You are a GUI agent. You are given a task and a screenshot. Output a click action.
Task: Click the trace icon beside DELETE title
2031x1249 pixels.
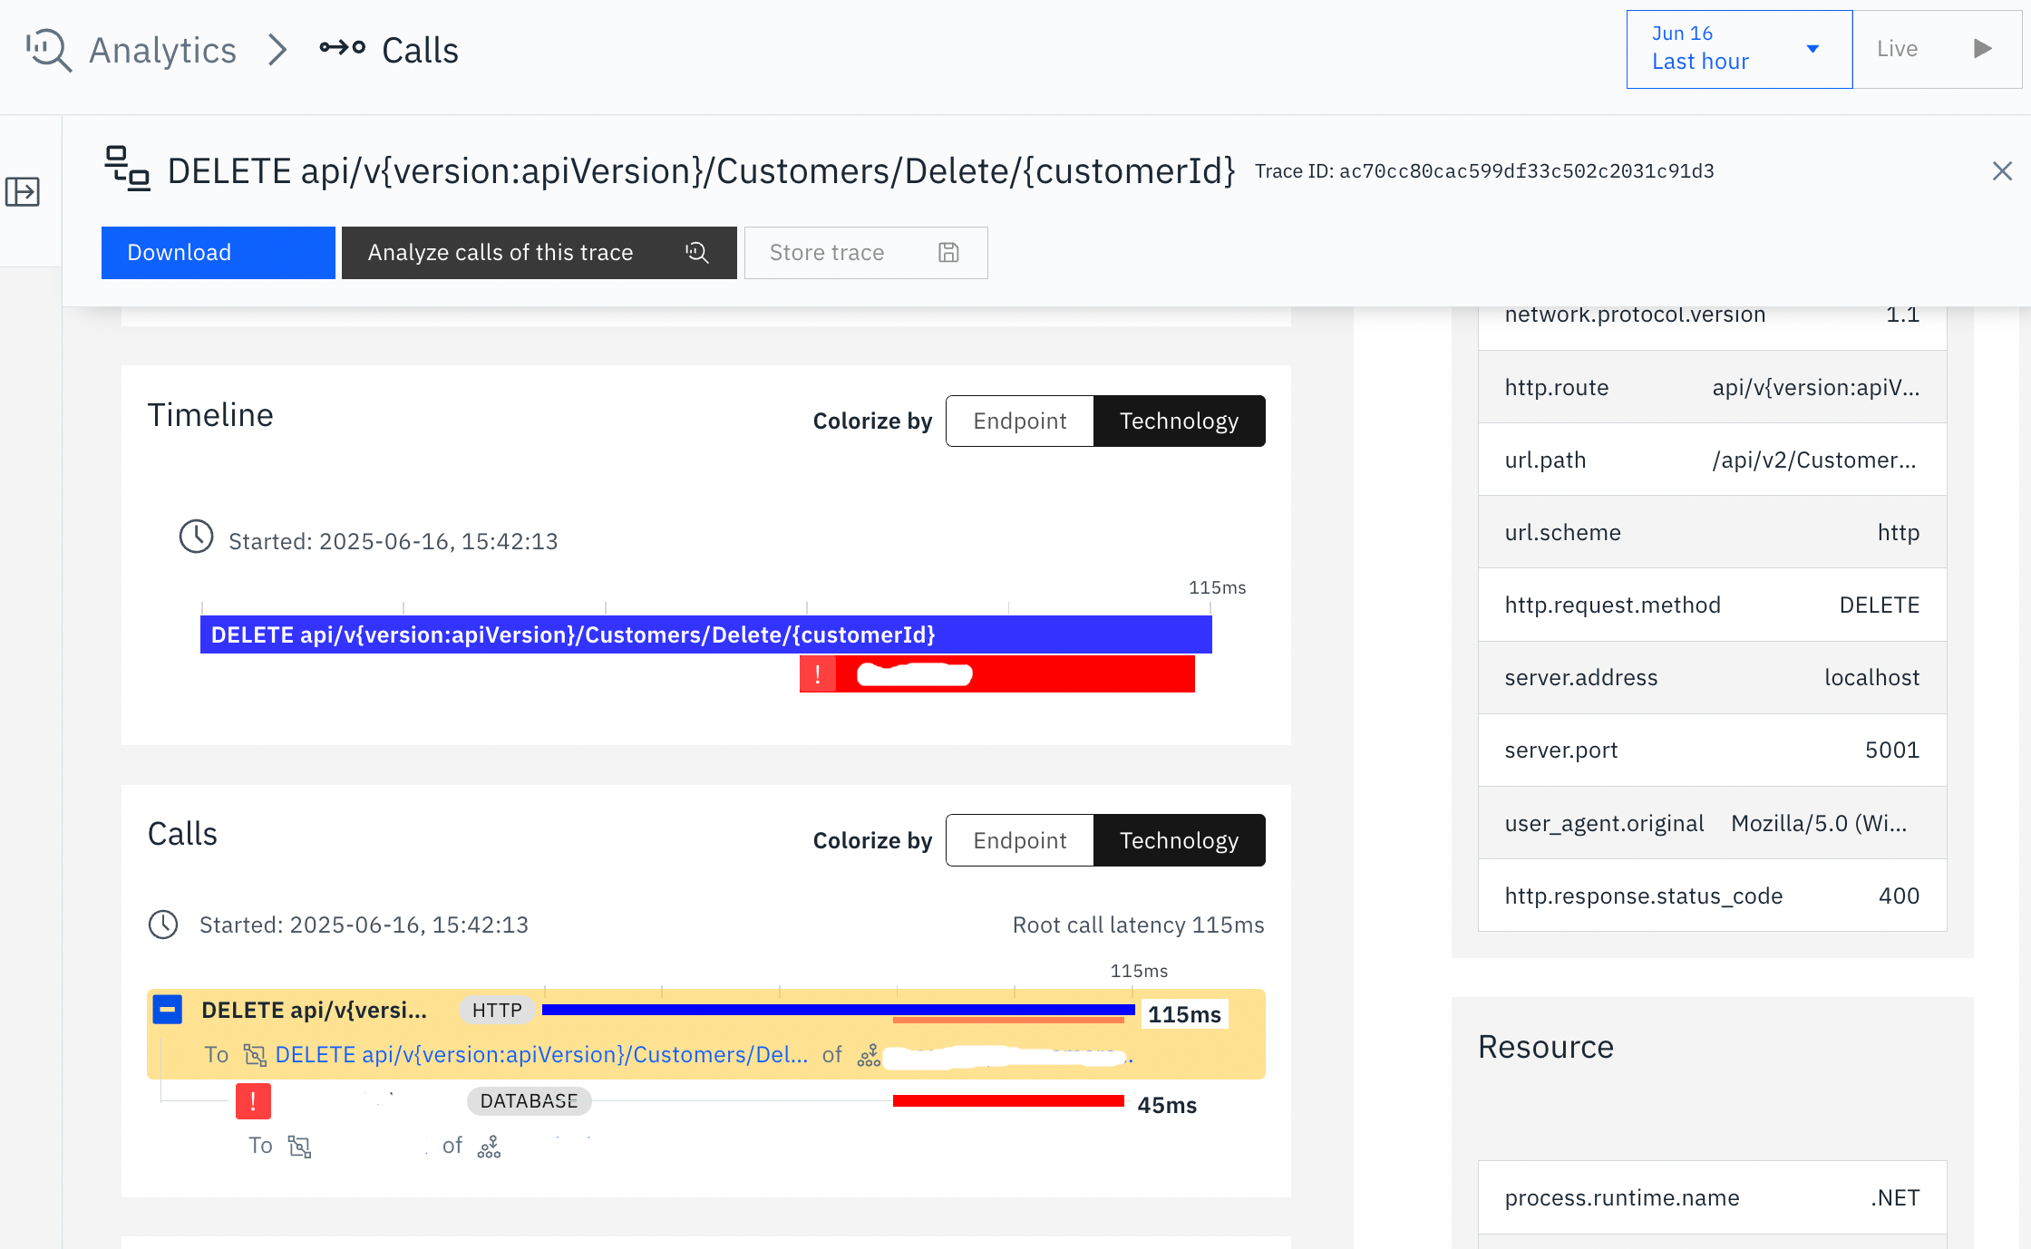click(127, 169)
